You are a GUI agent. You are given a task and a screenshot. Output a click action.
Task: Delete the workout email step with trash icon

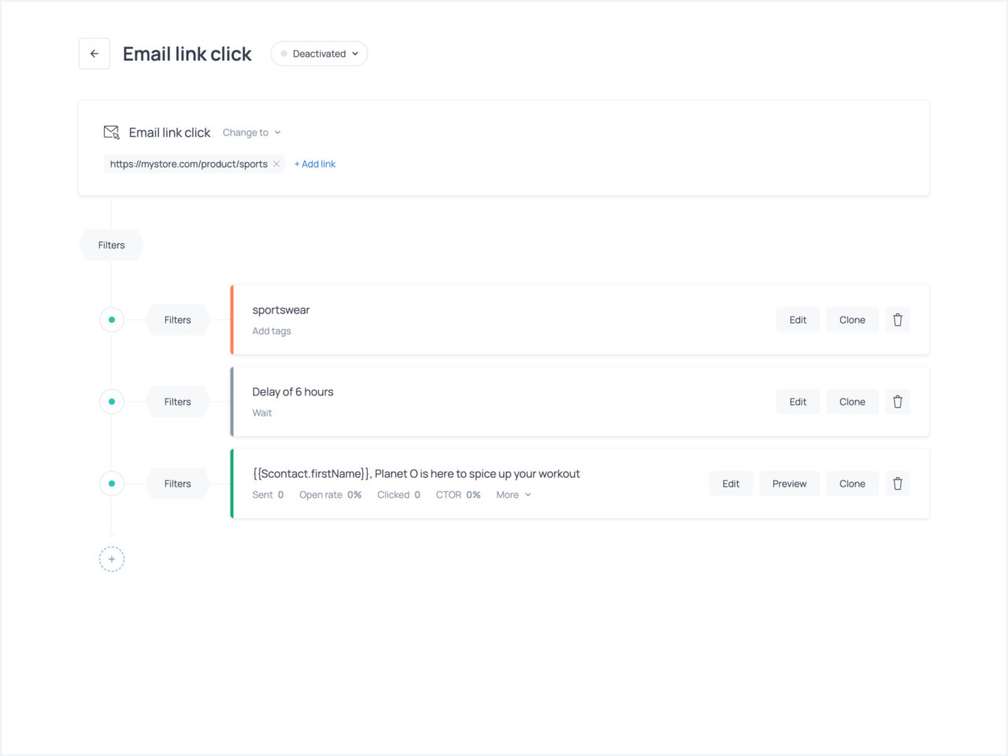coord(897,484)
